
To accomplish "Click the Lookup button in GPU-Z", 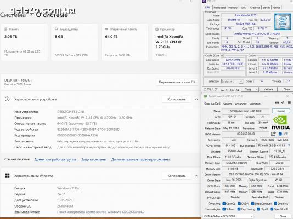I will coord(281,111).
